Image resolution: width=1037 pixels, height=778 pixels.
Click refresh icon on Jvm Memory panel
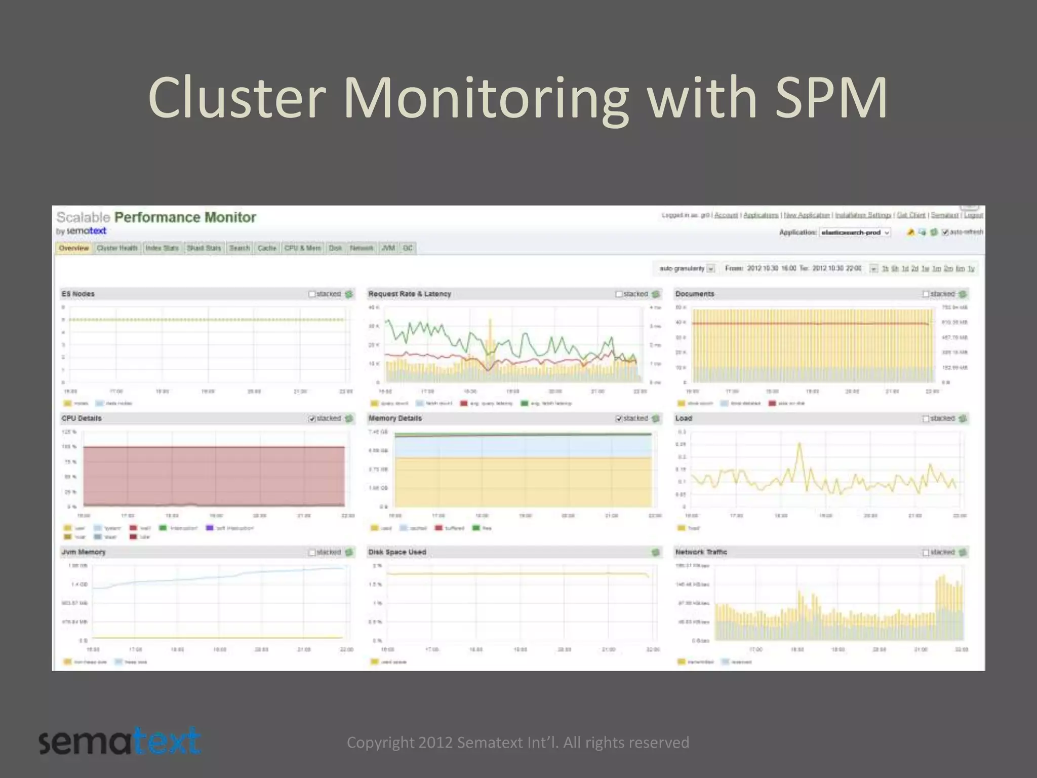[x=349, y=552]
